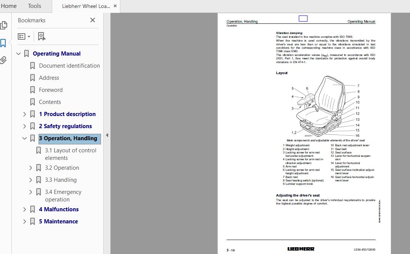Open the bookmark options dropdown arrow

[28, 36]
